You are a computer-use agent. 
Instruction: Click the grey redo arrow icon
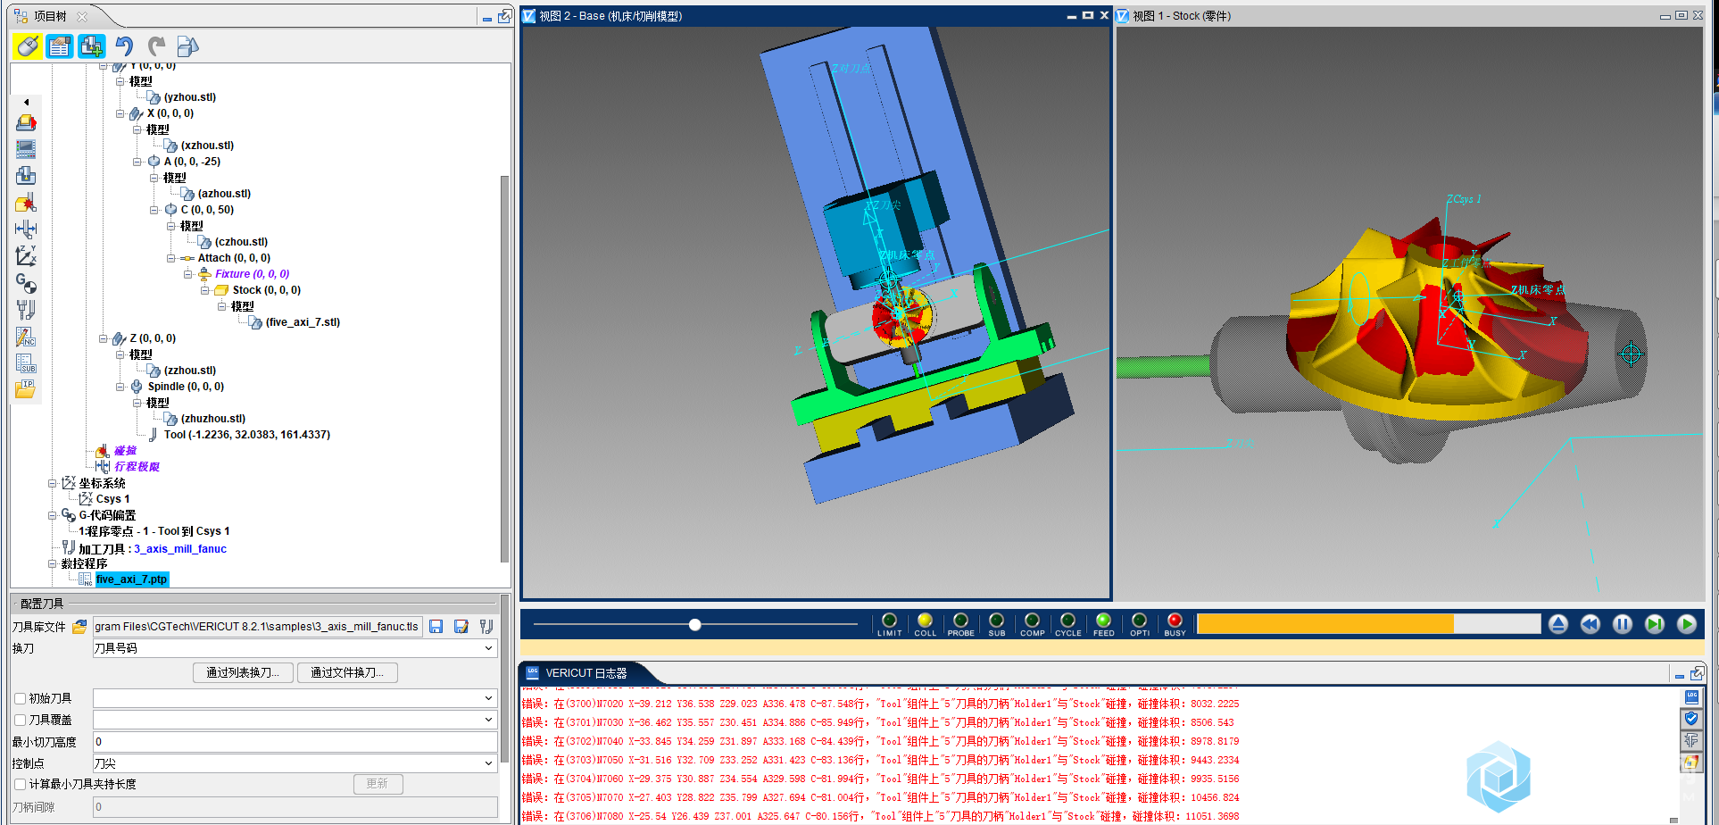(x=157, y=46)
